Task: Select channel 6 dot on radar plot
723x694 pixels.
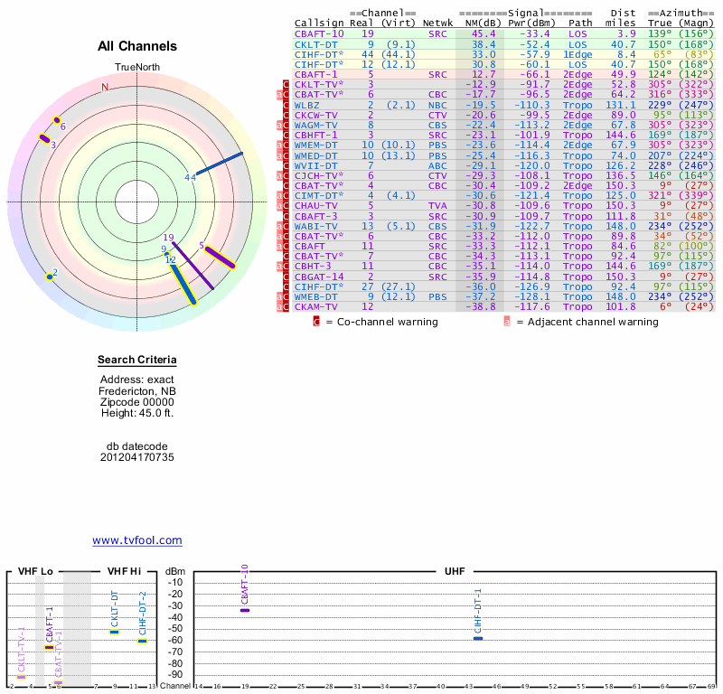Action: [x=57, y=120]
